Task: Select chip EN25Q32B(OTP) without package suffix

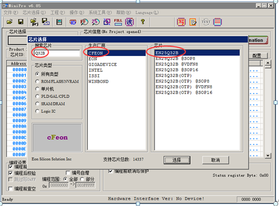Action: tap(197, 75)
